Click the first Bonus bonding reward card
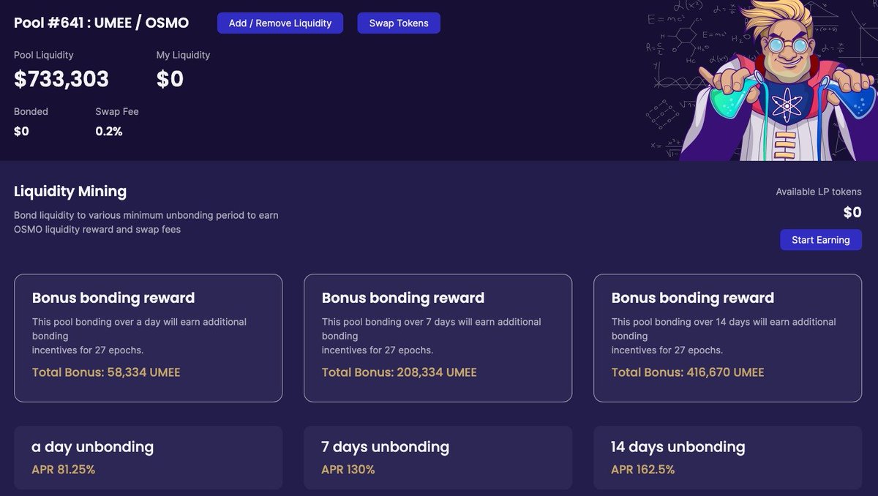This screenshot has width=878, height=496. (148, 337)
